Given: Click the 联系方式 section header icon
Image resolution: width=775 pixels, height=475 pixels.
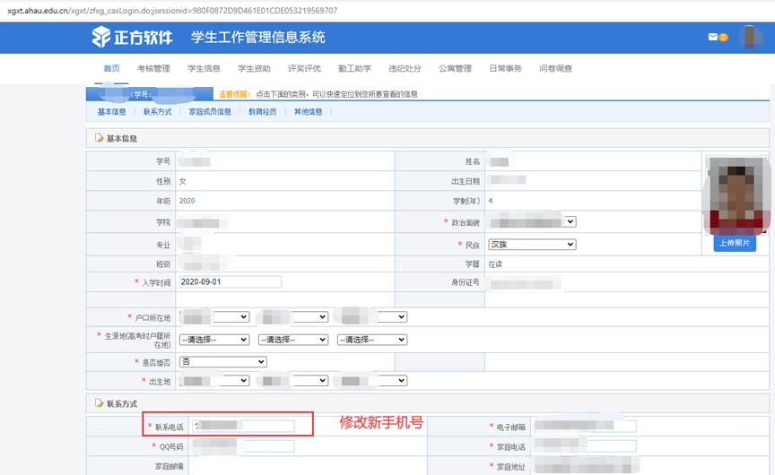Looking at the screenshot, I should pos(100,404).
